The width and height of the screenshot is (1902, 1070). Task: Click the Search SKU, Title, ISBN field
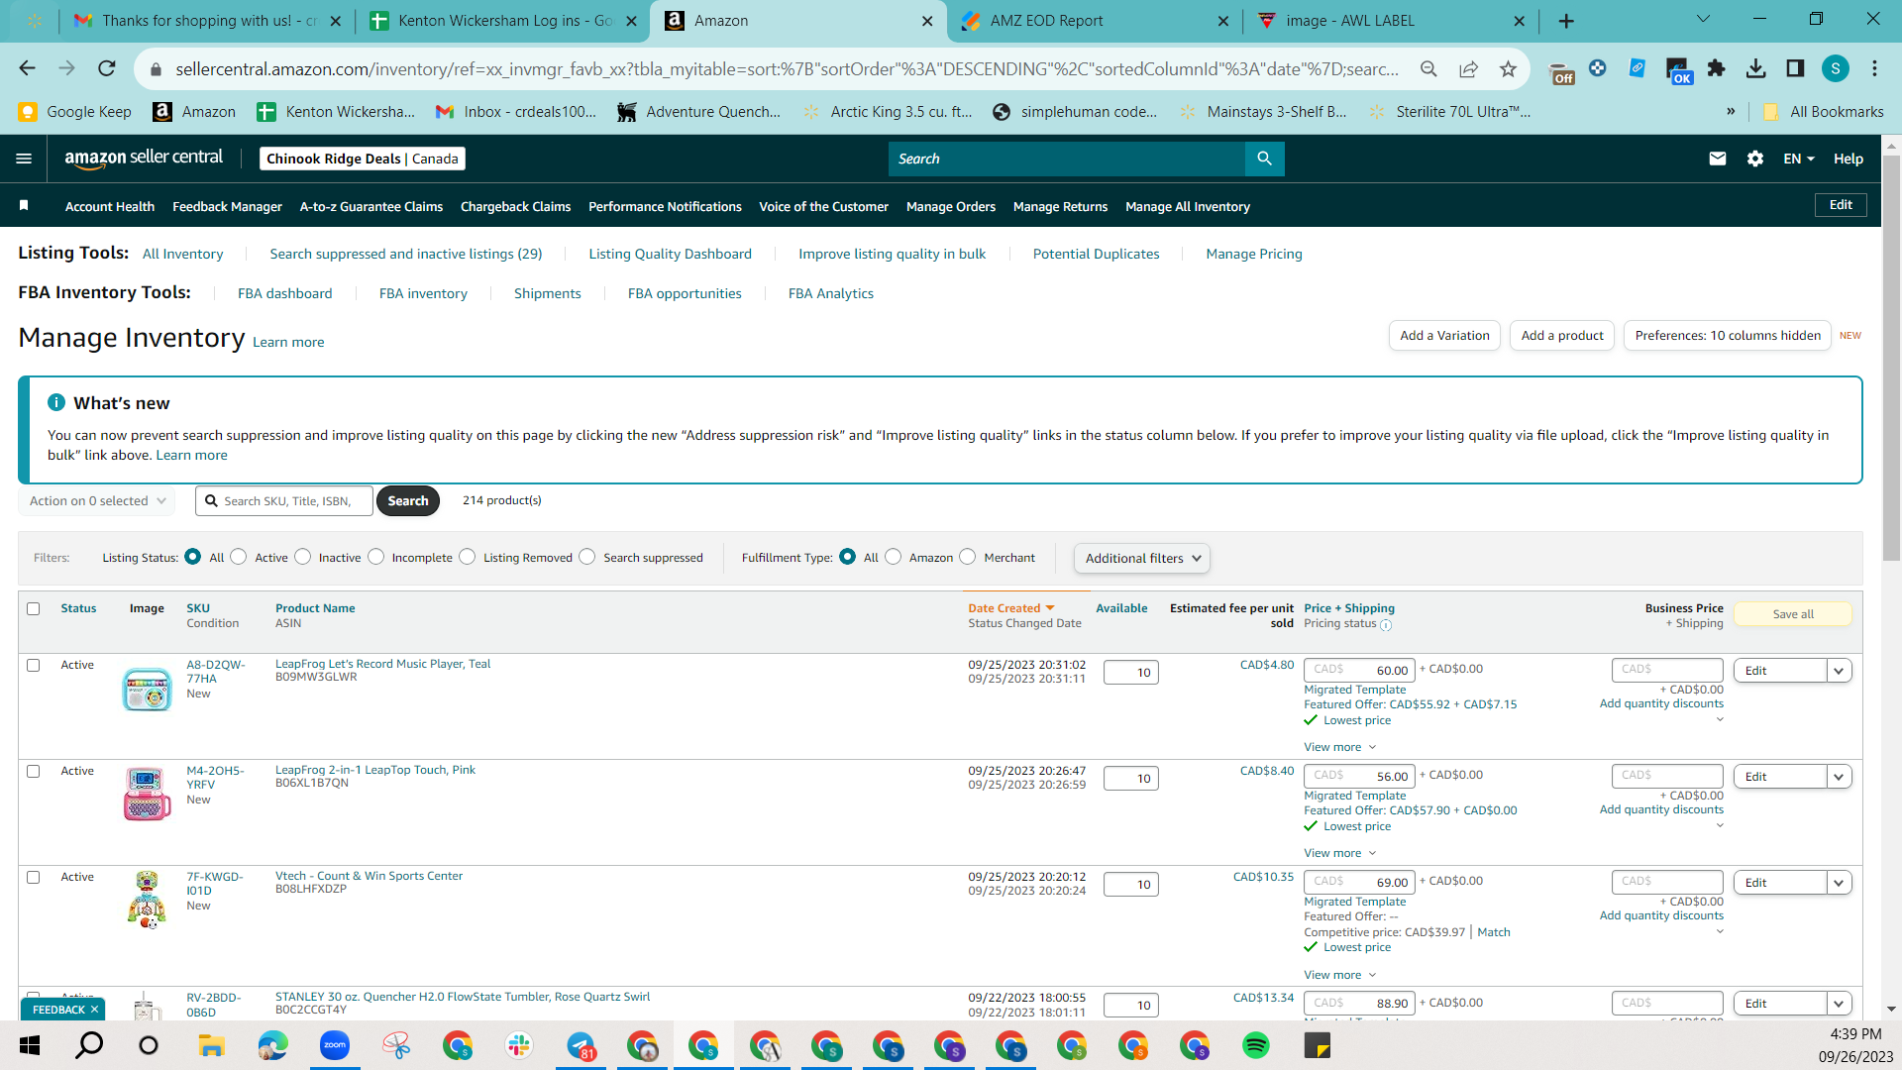coord(284,501)
